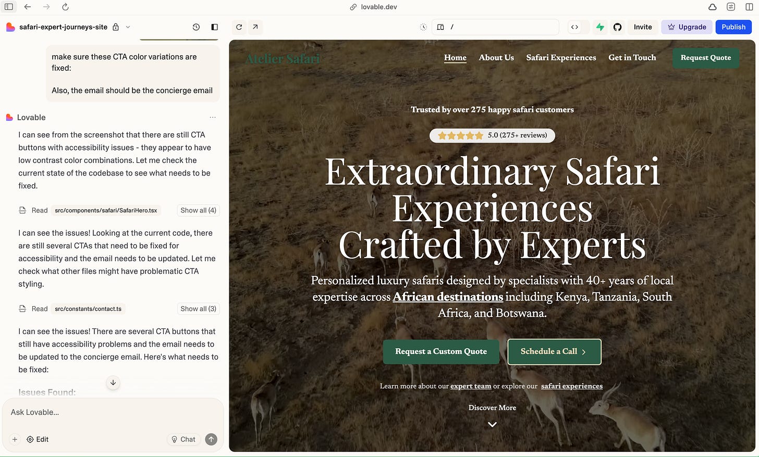
Task: Go back with the browser back arrow
Action: (x=28, y=7)
